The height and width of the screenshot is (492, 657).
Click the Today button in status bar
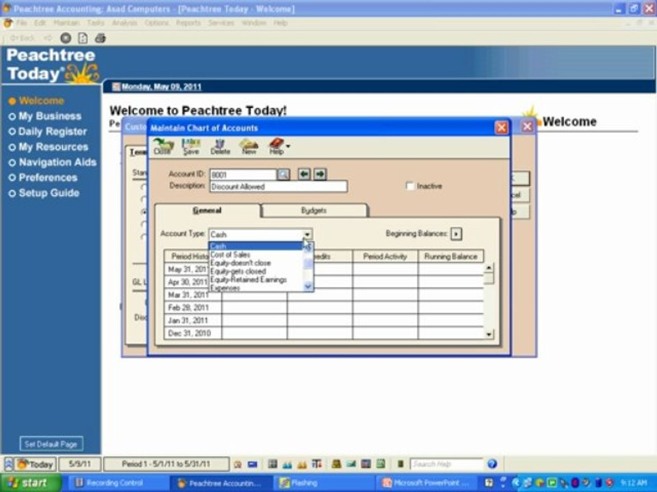click(36, 464)
